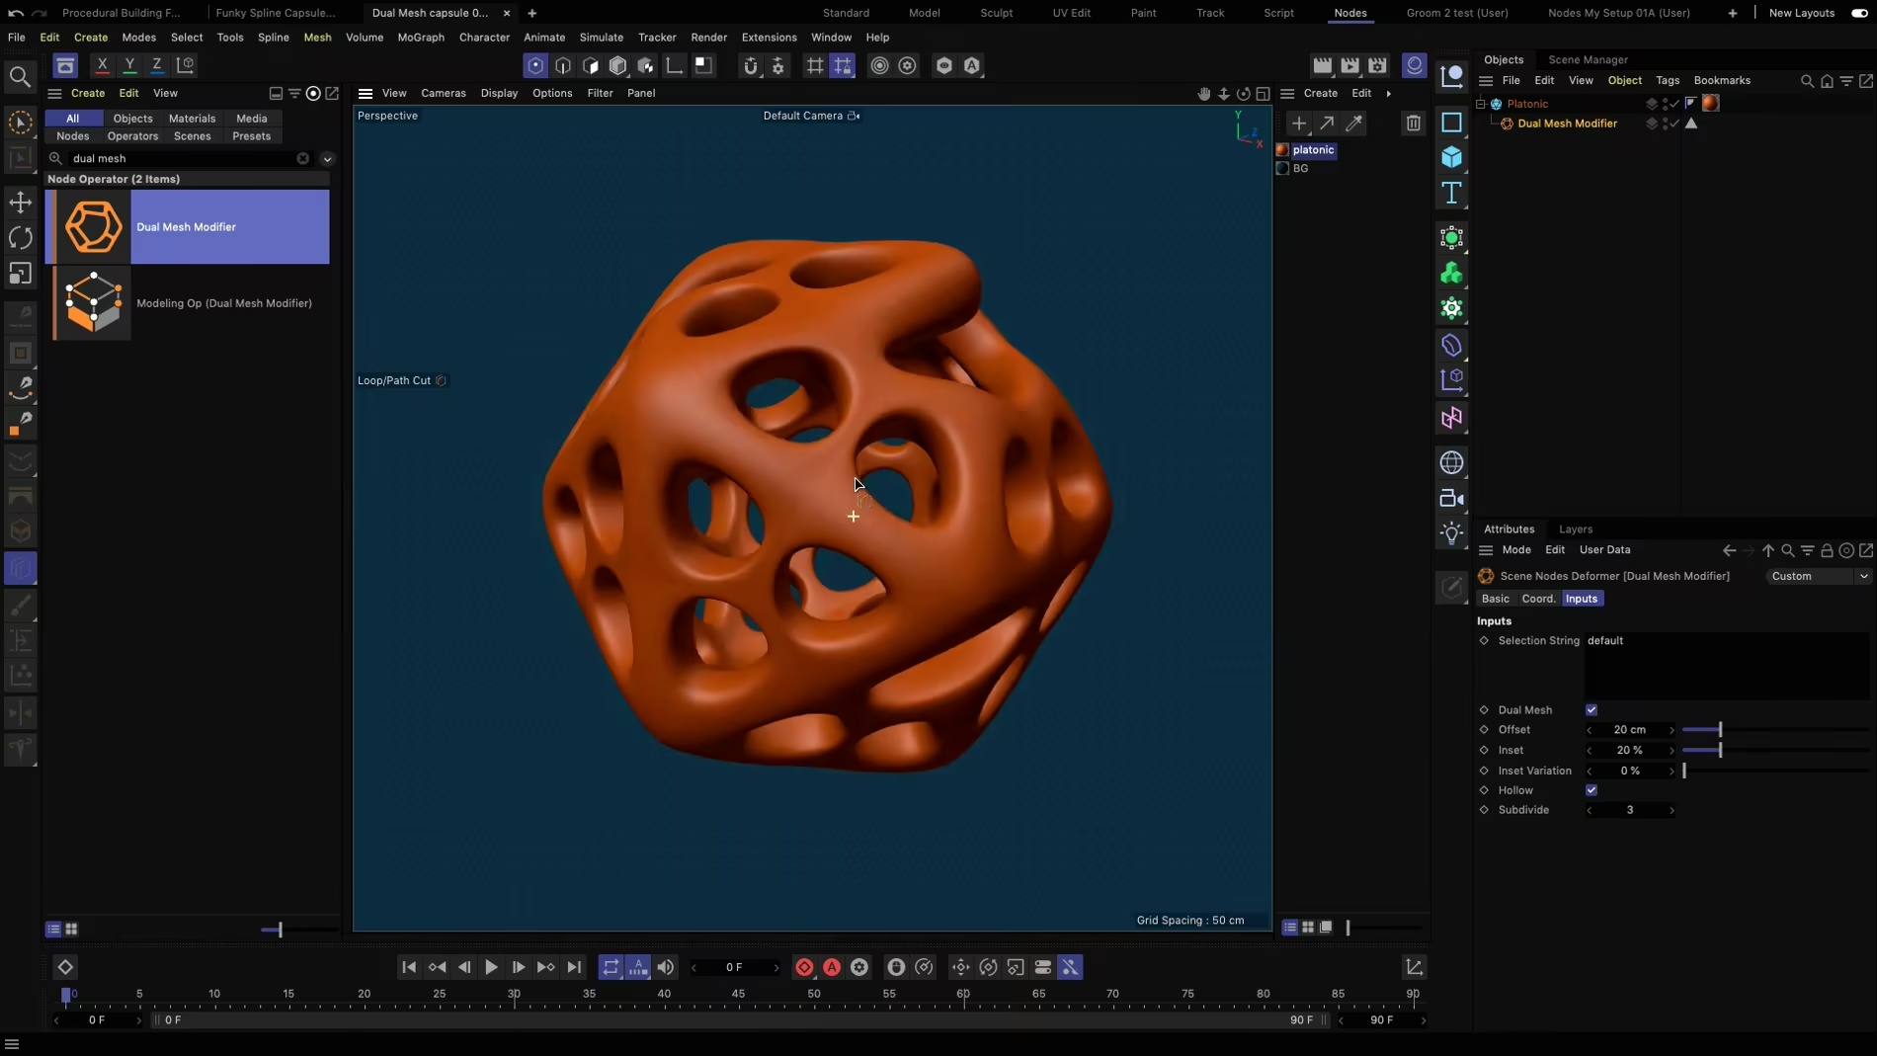Click the Record Active Objects button
Image resolution: width=1877 pixels, height=1056 pixels.
[804, 968]
